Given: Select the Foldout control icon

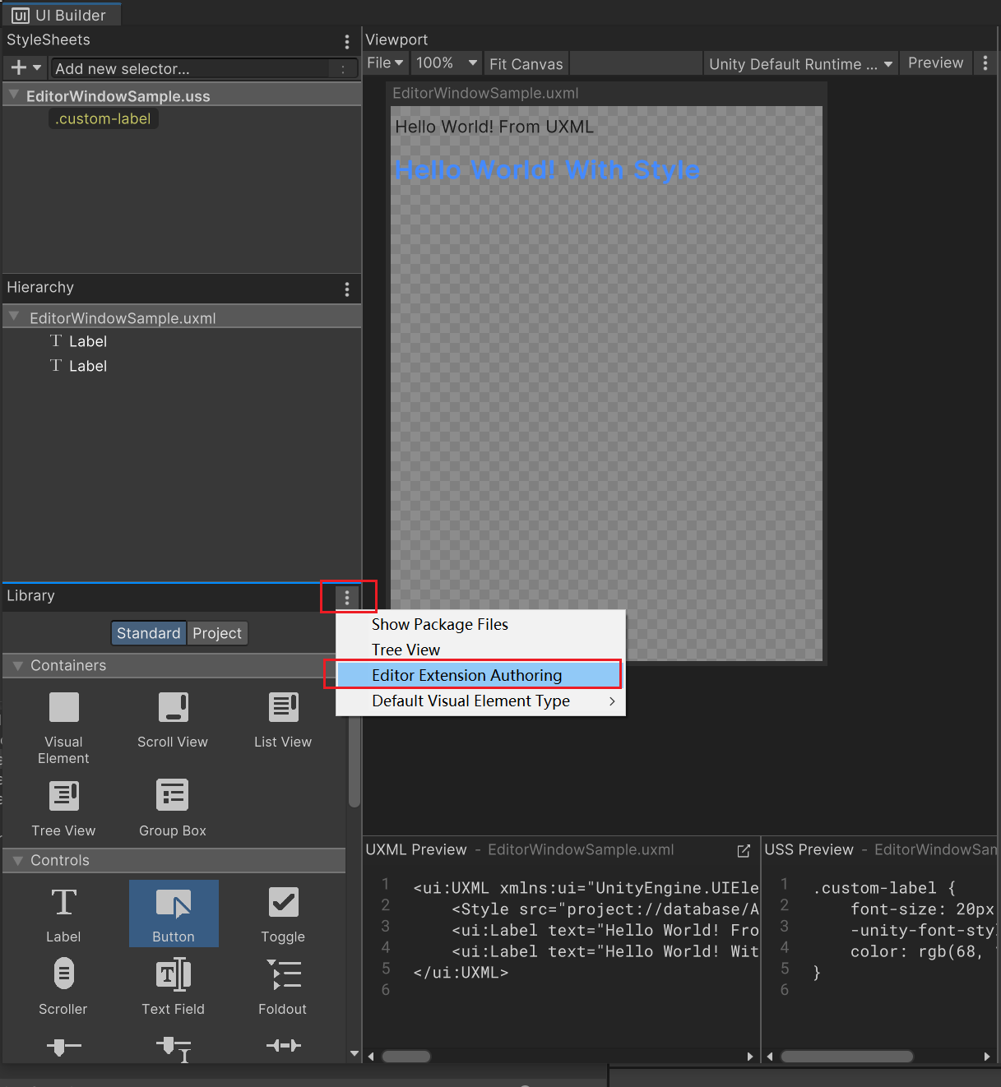Looking at the screenshot, I should tap(283, 975).
